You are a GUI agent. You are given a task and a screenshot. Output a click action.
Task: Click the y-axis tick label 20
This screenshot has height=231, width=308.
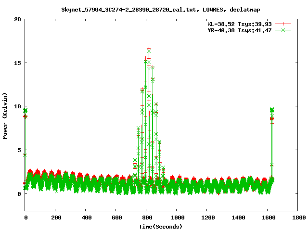17,19
